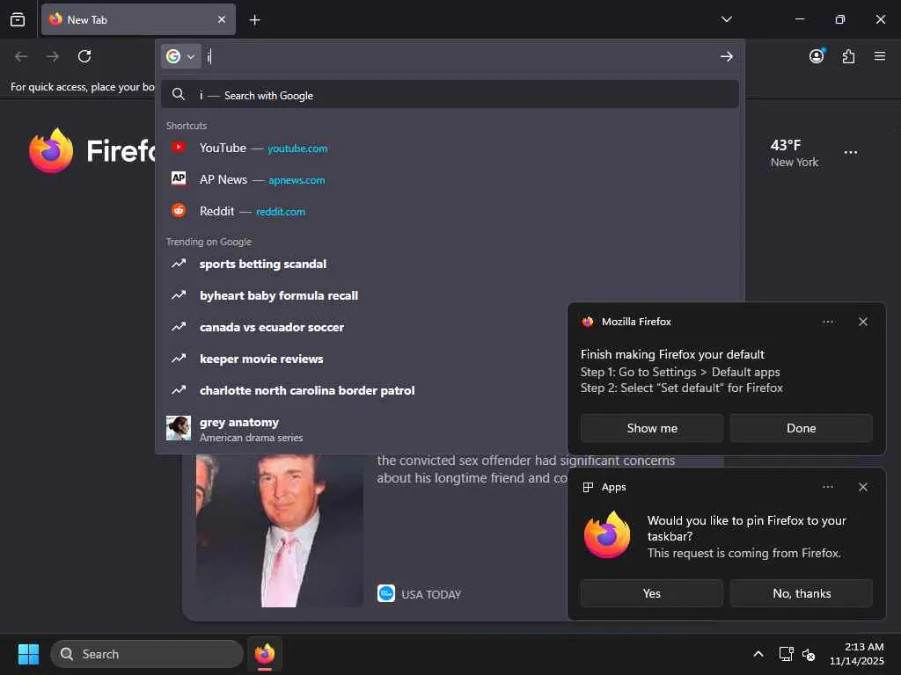Open the clock showing 2:13 AM
Screen dimensions: 901x675
(857, 654)
